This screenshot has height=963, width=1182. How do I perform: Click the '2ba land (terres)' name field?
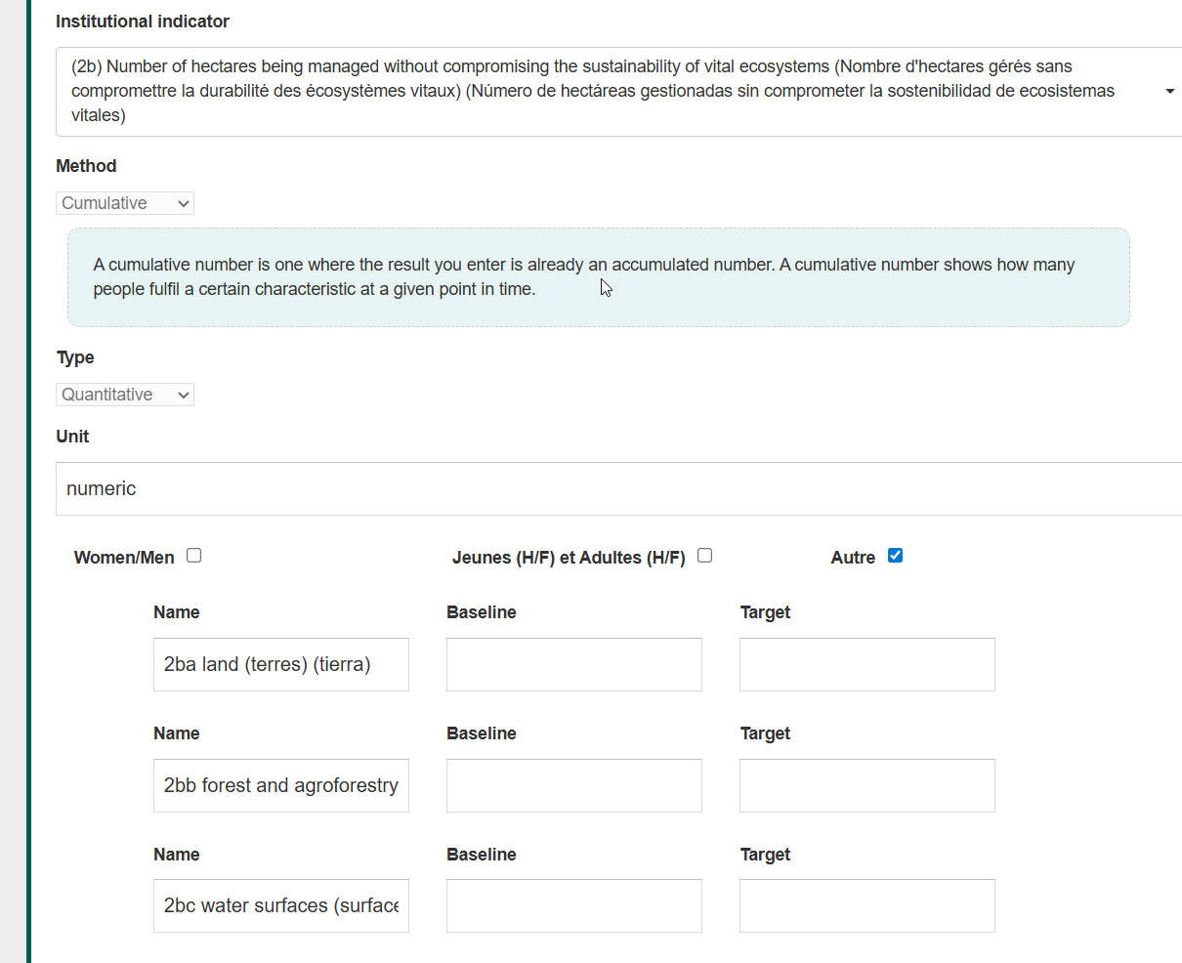click(280, 664)
